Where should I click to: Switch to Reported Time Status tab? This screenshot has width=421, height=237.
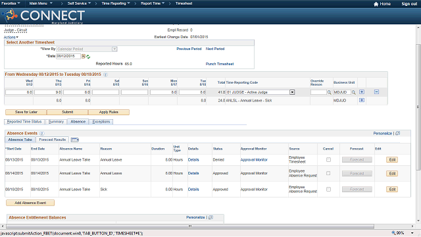point(24,122)
